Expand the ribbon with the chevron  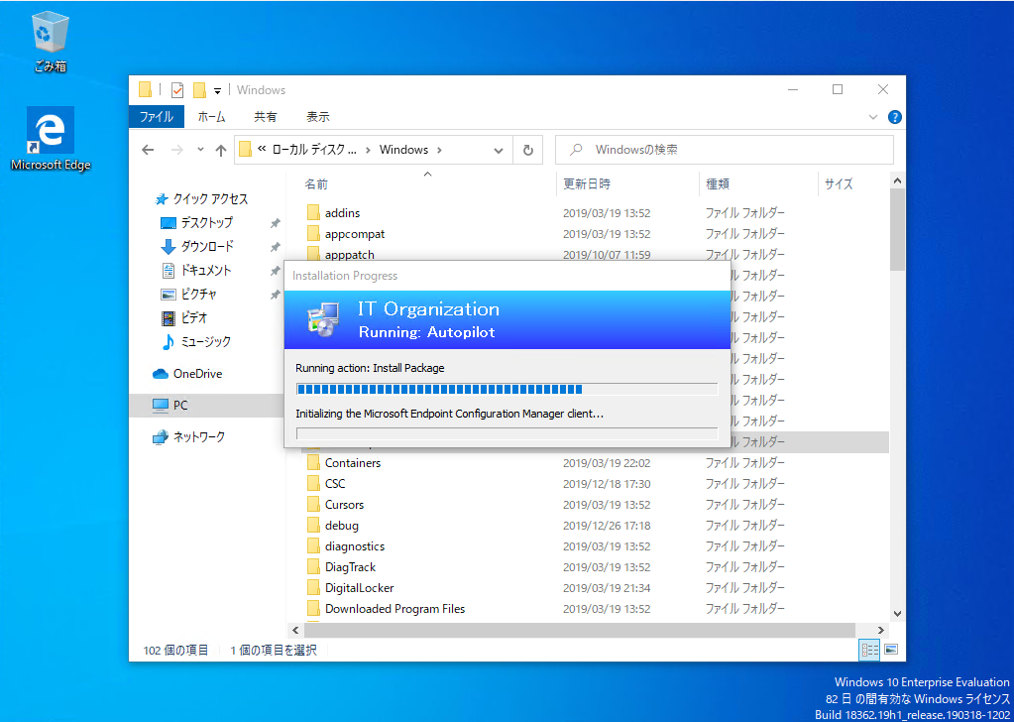pos(873,117)
